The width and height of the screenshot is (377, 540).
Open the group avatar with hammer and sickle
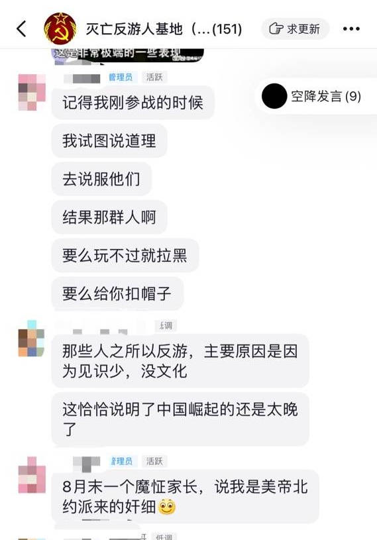point(60,28)
